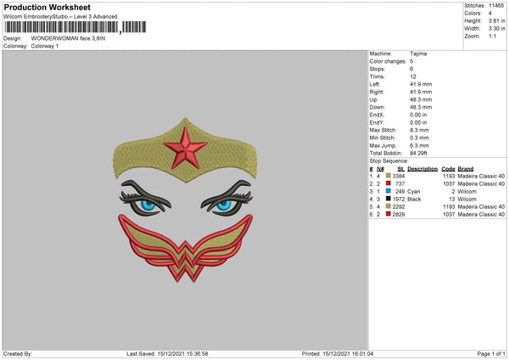Click the 'Created By:' label
The height and width of the screenshot is (360, 509).
point(18,353)
